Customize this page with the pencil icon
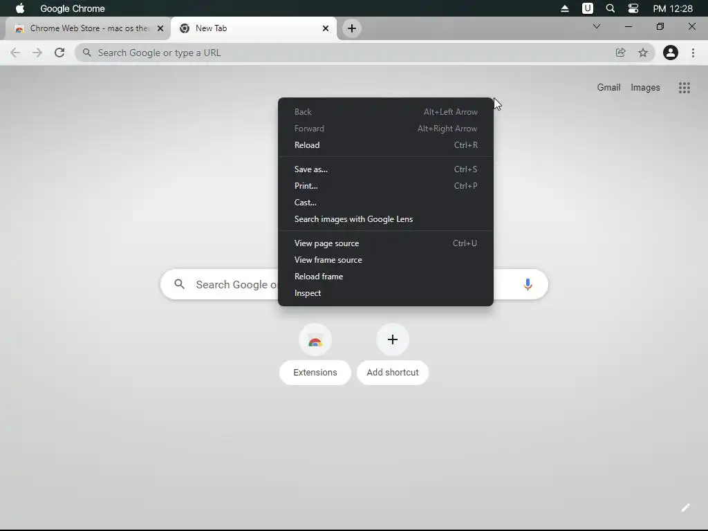 pos(685,508)
